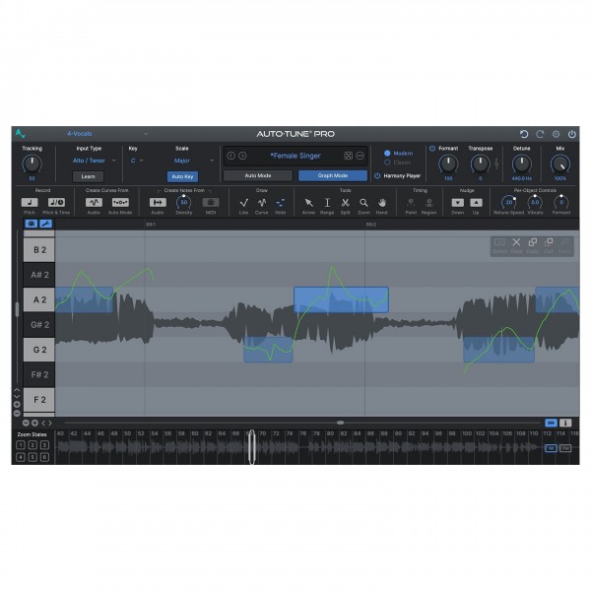
Task: Switch to Auto Mode
Action: click(x=258, y=175)
